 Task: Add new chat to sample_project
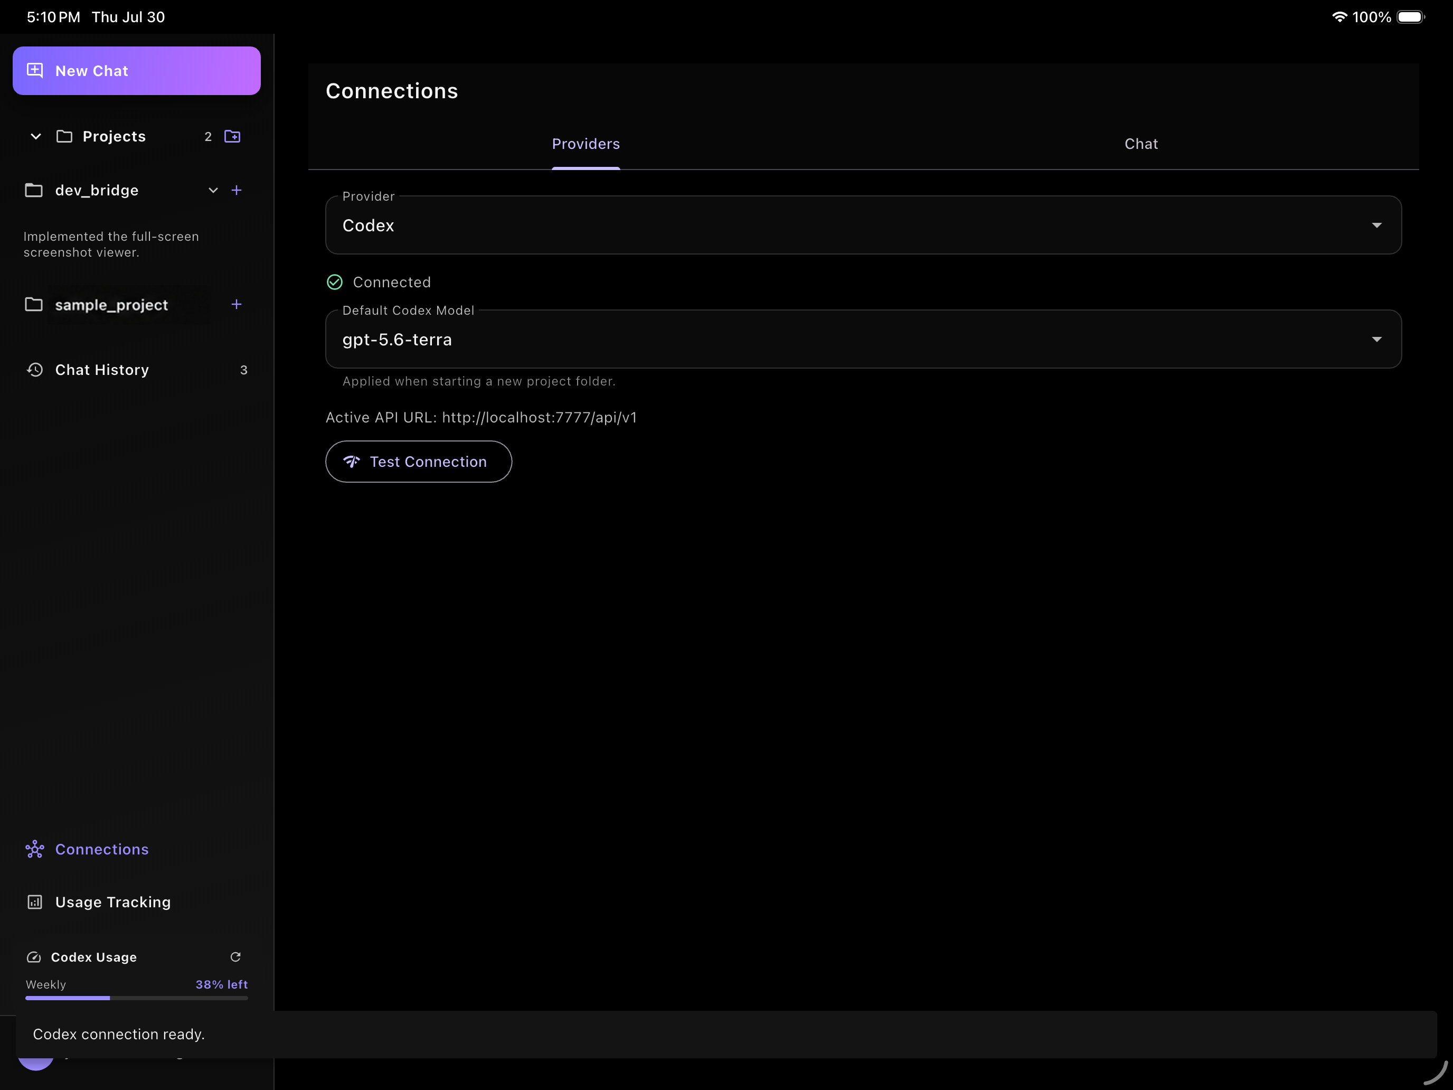point(237,304)
